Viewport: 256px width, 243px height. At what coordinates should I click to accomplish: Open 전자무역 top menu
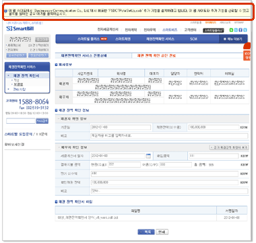(150, 30)
